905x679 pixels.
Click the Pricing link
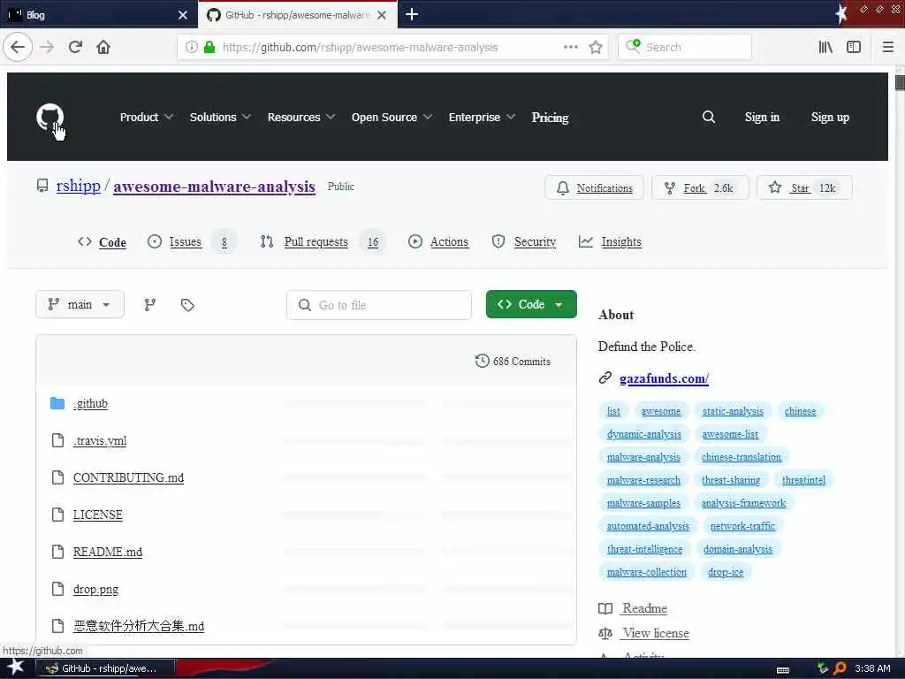coord(550,118)
